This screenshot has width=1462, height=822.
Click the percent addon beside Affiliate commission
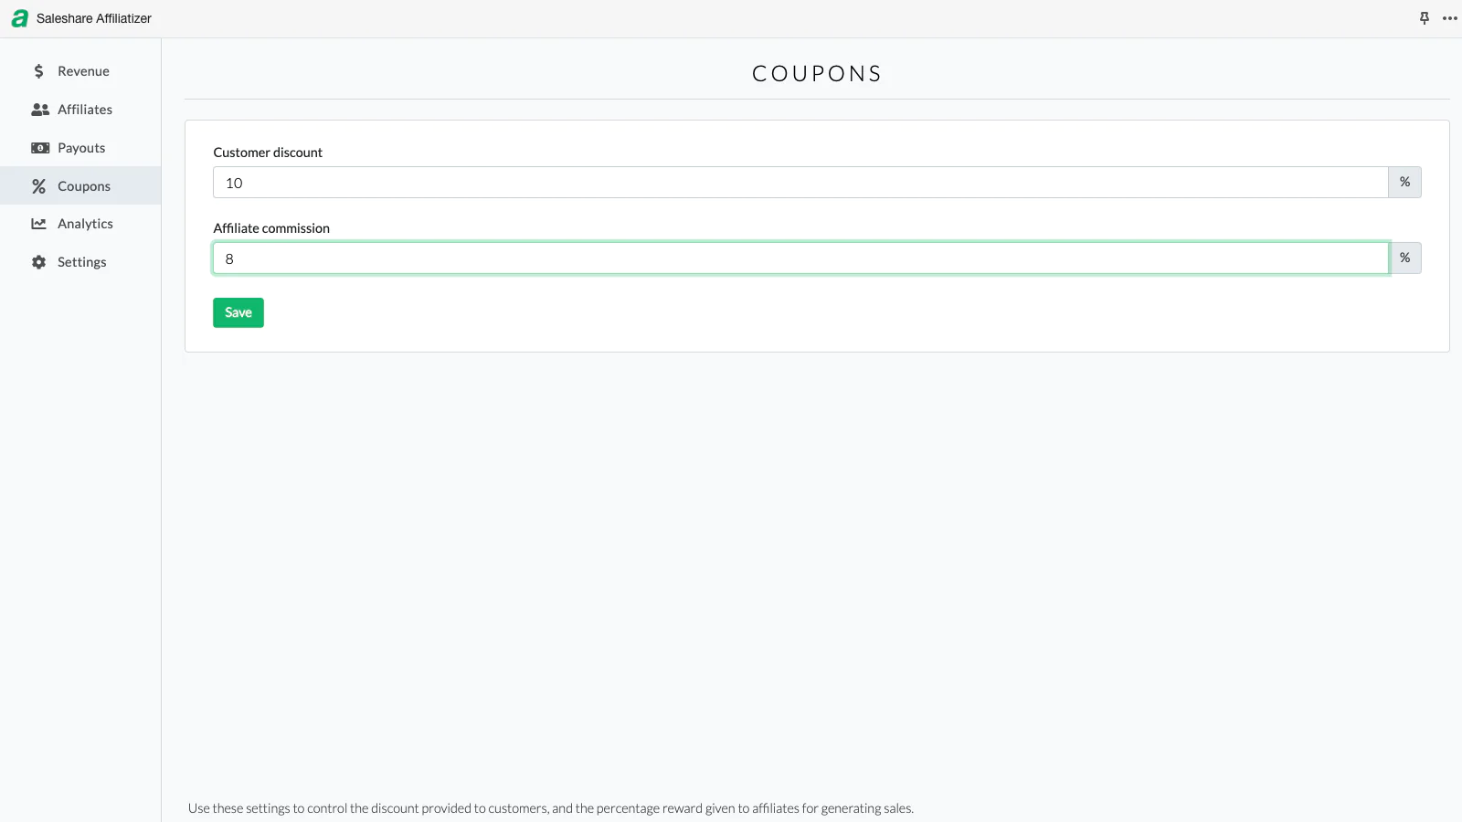pyautogui.click(x=1404, y=258)
